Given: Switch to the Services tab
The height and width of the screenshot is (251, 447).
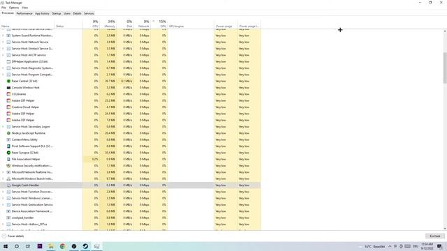Looking at the screenshot, I should click(89, 13).
